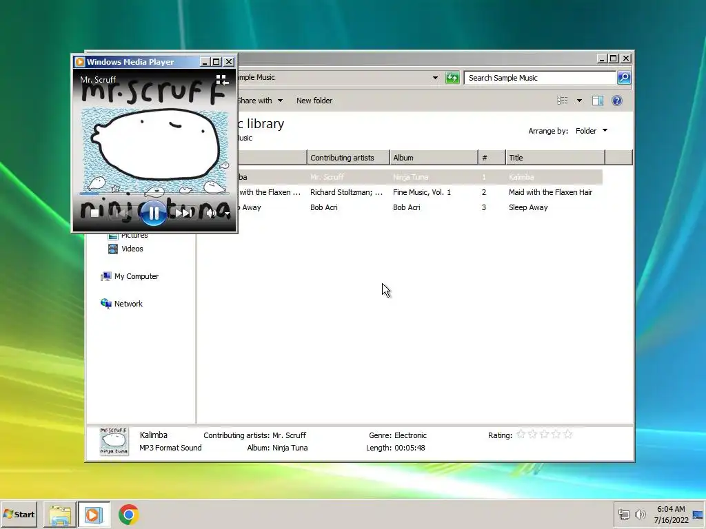Open the Arrange by Folder dropdown
706x529 pixels.
coord(591,131)
